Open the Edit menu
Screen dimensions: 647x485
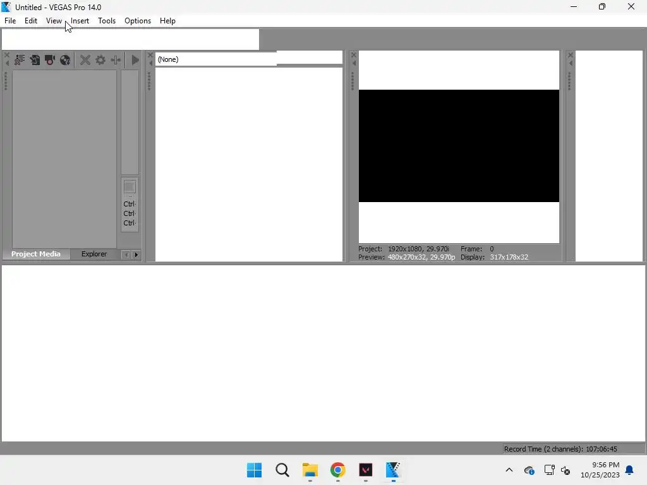tap(30, 21)
